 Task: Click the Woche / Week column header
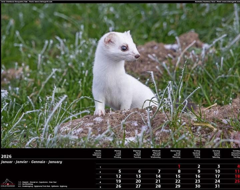pyautogui.click(x=97, y=154)
